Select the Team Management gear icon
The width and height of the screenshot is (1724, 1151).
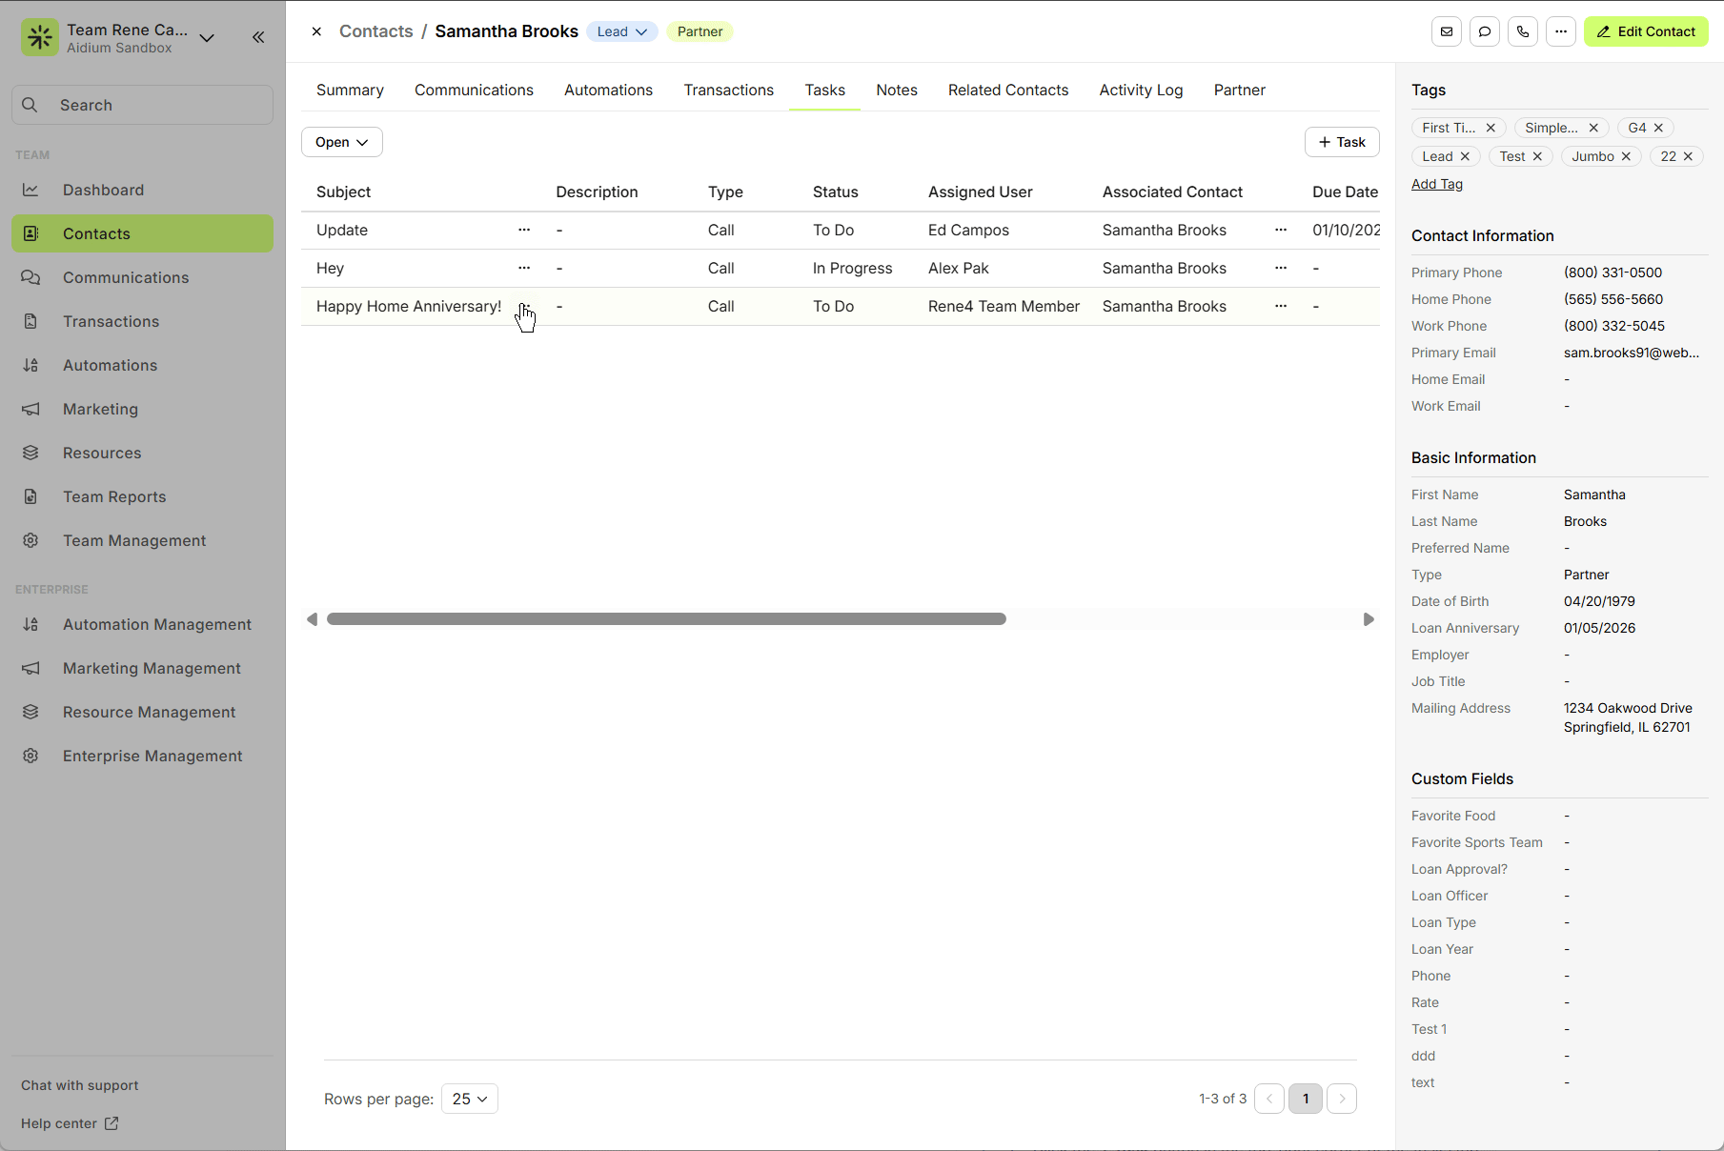tap(30, 540)
